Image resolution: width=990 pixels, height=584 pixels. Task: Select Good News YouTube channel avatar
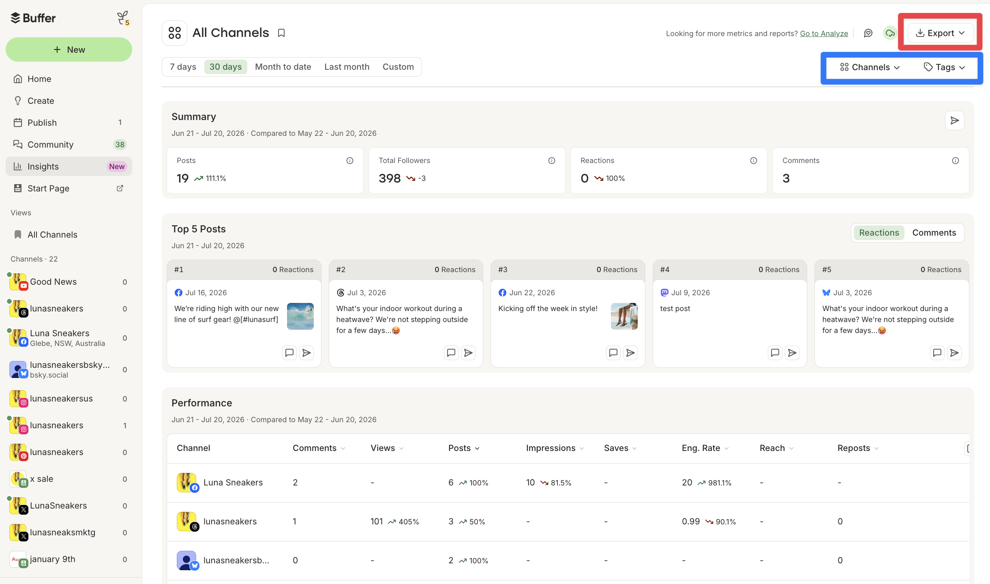click(18, 282)
